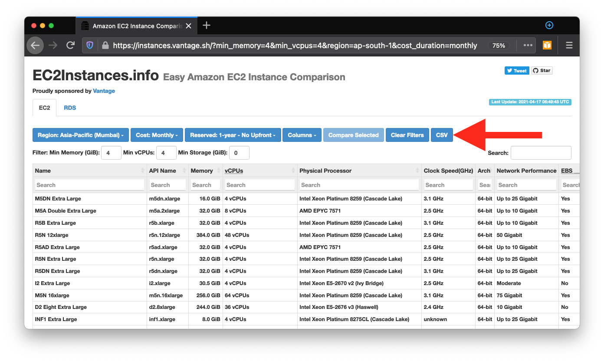604x361 pixels.
Task: Open the Columns dropdown
Action: [x=302, y=135]
